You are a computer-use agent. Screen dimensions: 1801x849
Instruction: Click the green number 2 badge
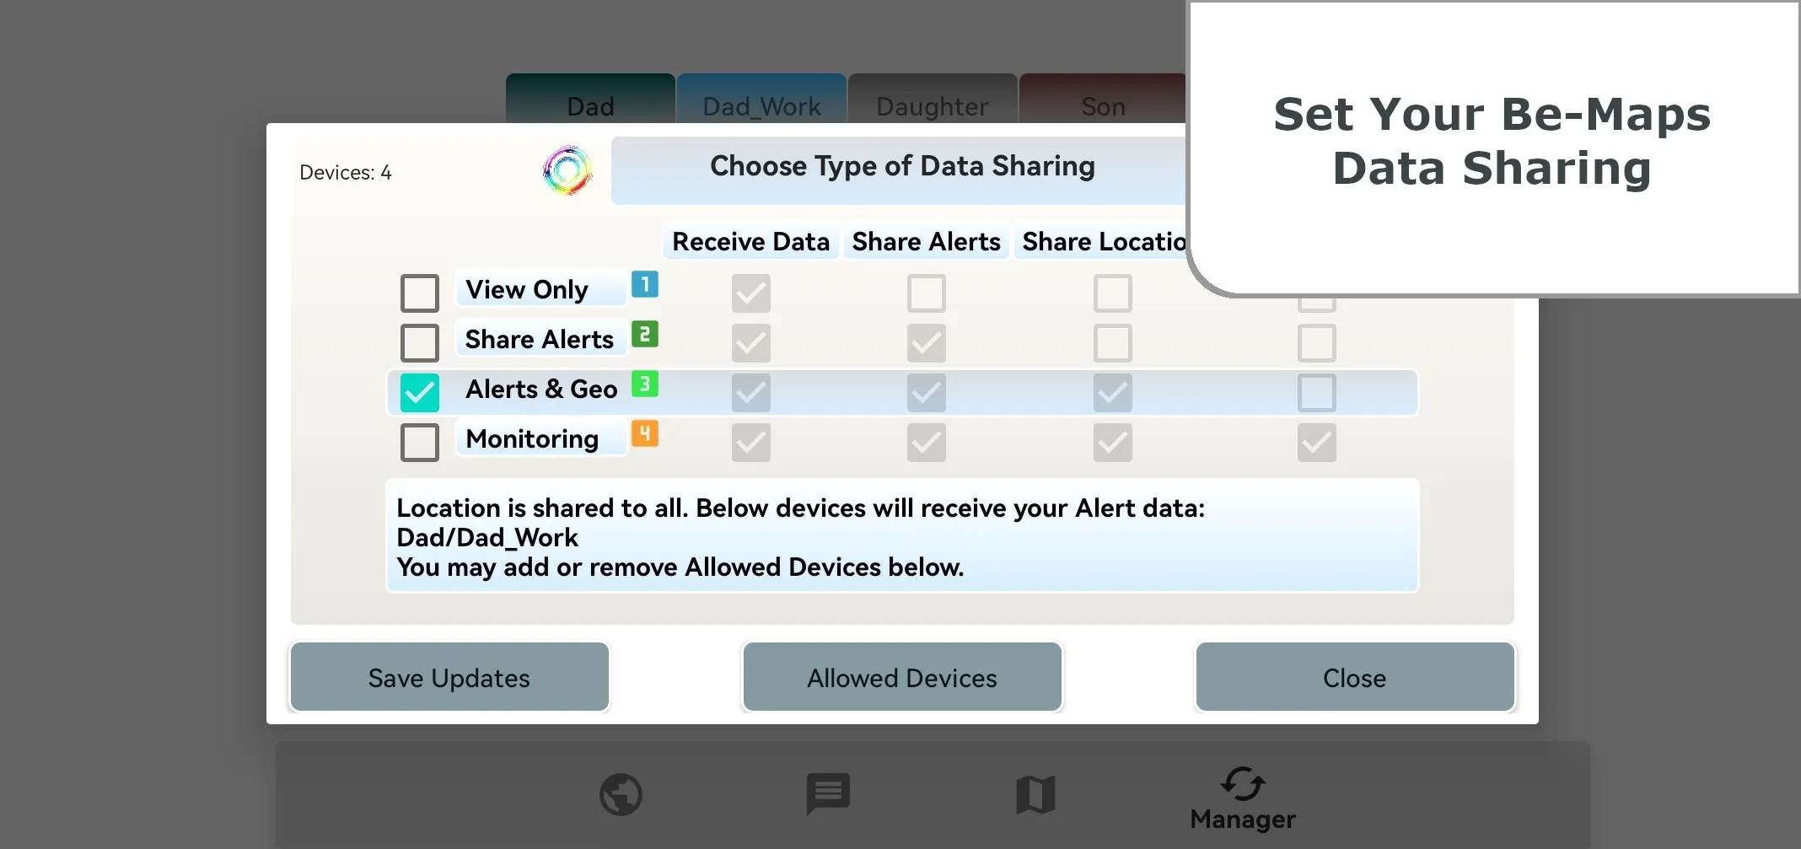pyautogui.click(x=645, y=334)
